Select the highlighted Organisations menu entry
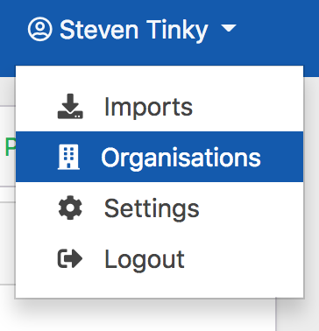 pyautogui.click(x=159, y=157)
